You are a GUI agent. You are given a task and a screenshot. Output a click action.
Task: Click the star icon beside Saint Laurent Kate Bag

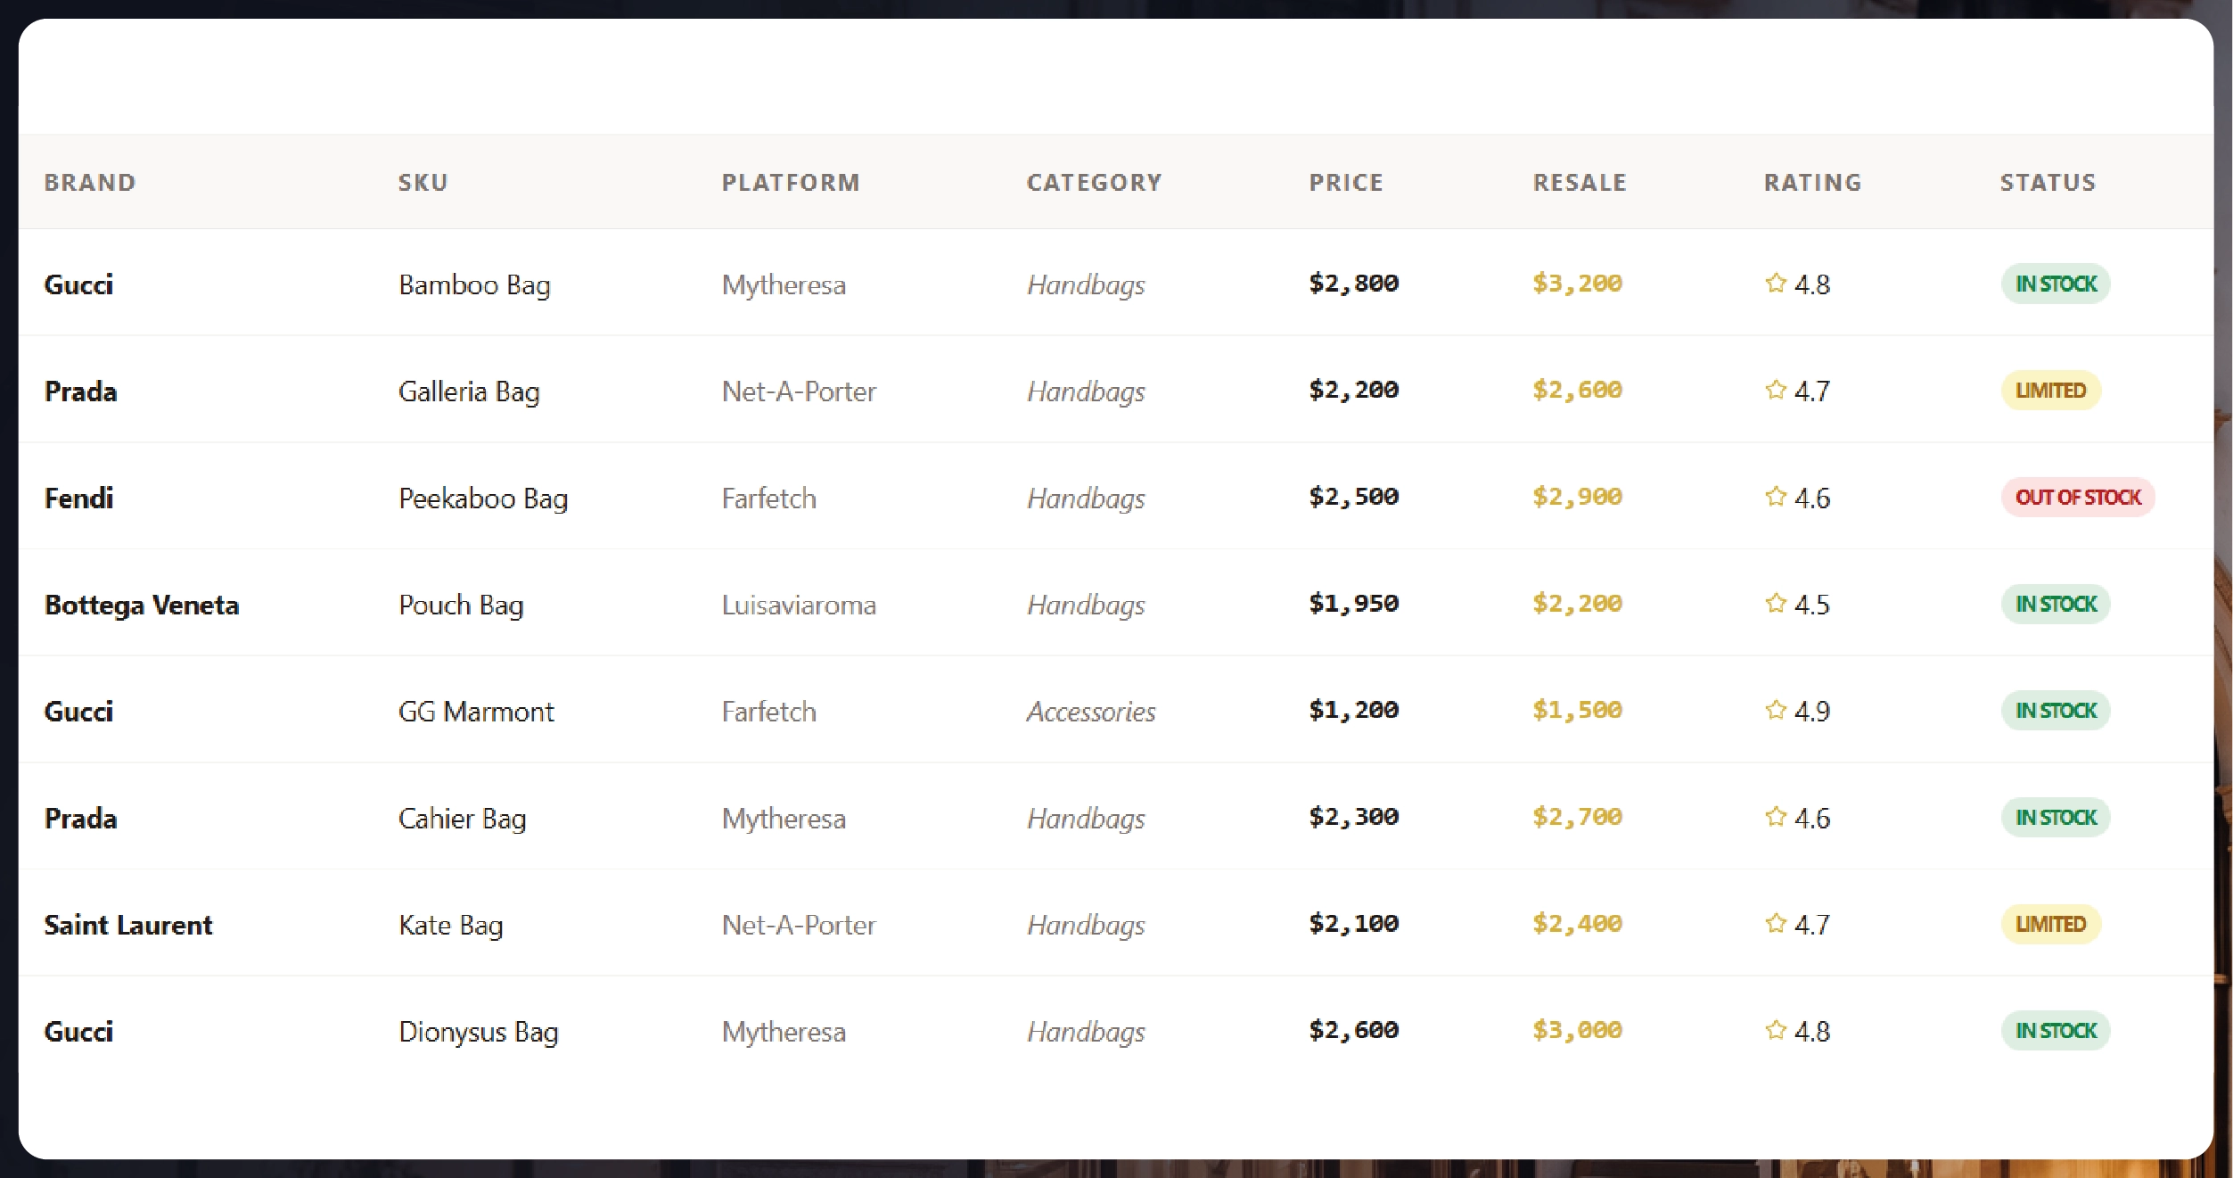1775,925
